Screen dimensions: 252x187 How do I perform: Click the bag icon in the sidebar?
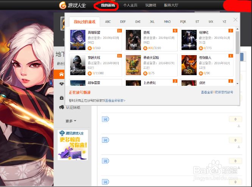61,98
